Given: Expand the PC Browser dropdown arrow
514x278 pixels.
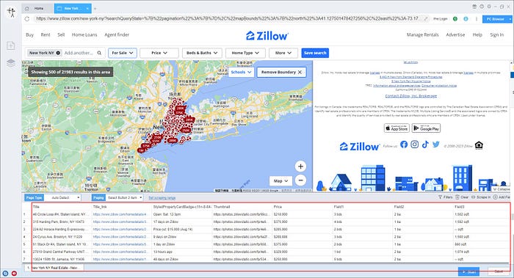Looking at the screenshot, I should (x=510, y=19).
